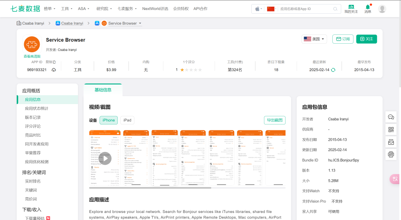The height and width of the screenshot is (220, 401).
Task: Open the fourth iPhone screenshot thumbnail
Action: tap(193, 158)
